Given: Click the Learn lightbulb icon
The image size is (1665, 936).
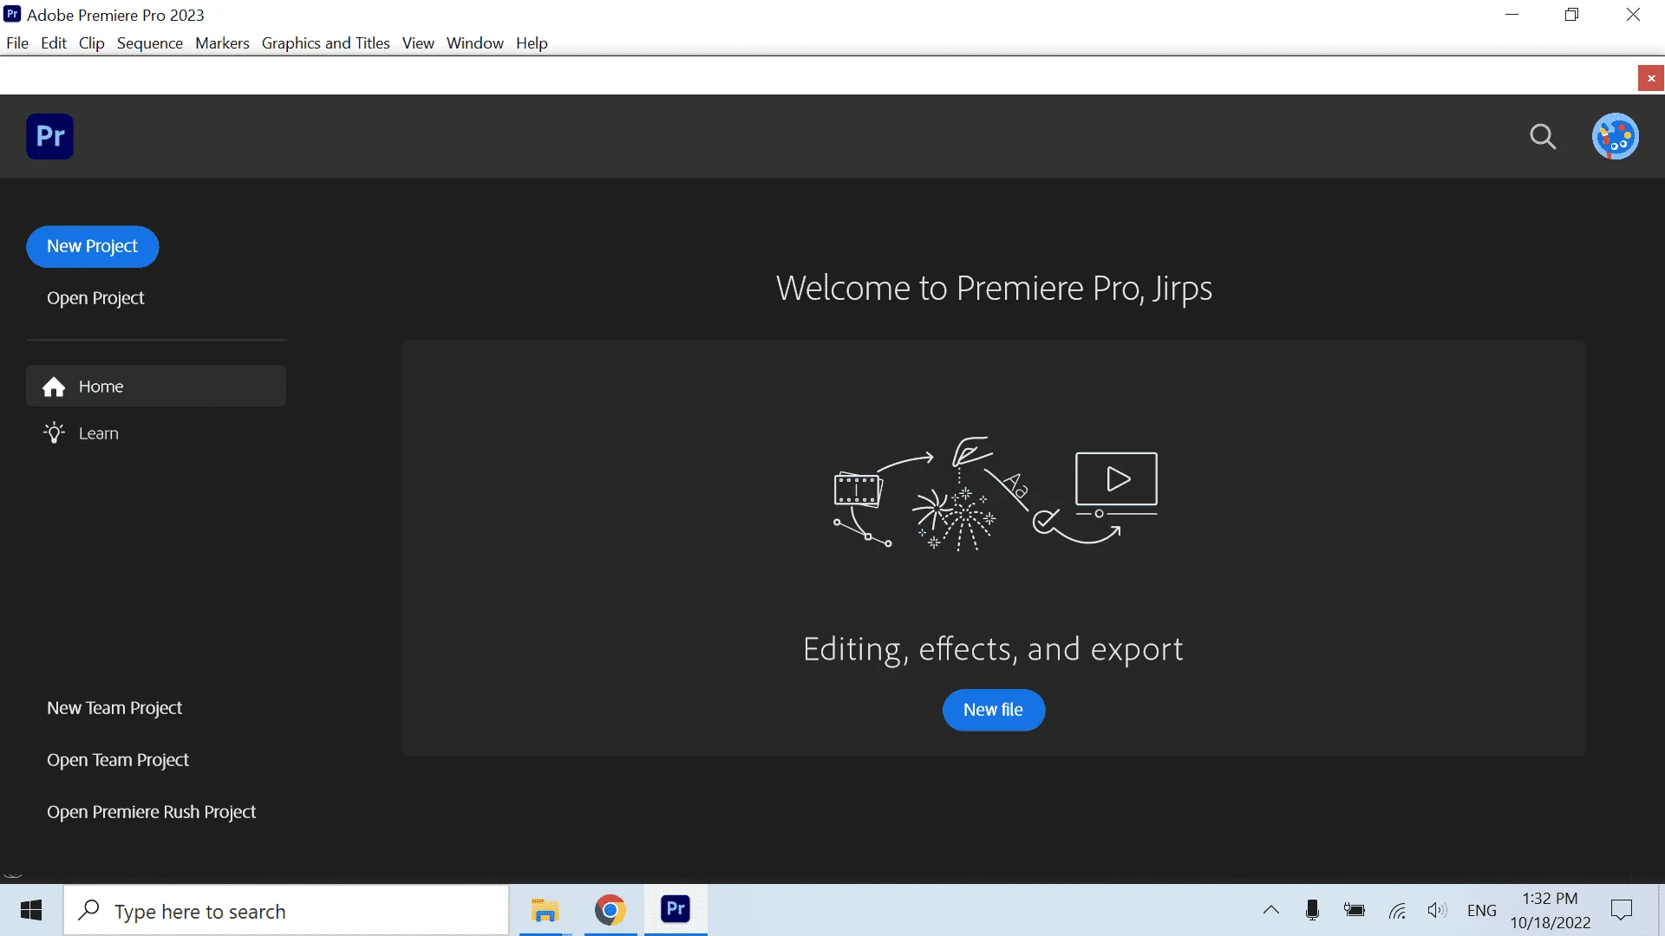Looking at the screenshot, I should click(x=55, y=432).
